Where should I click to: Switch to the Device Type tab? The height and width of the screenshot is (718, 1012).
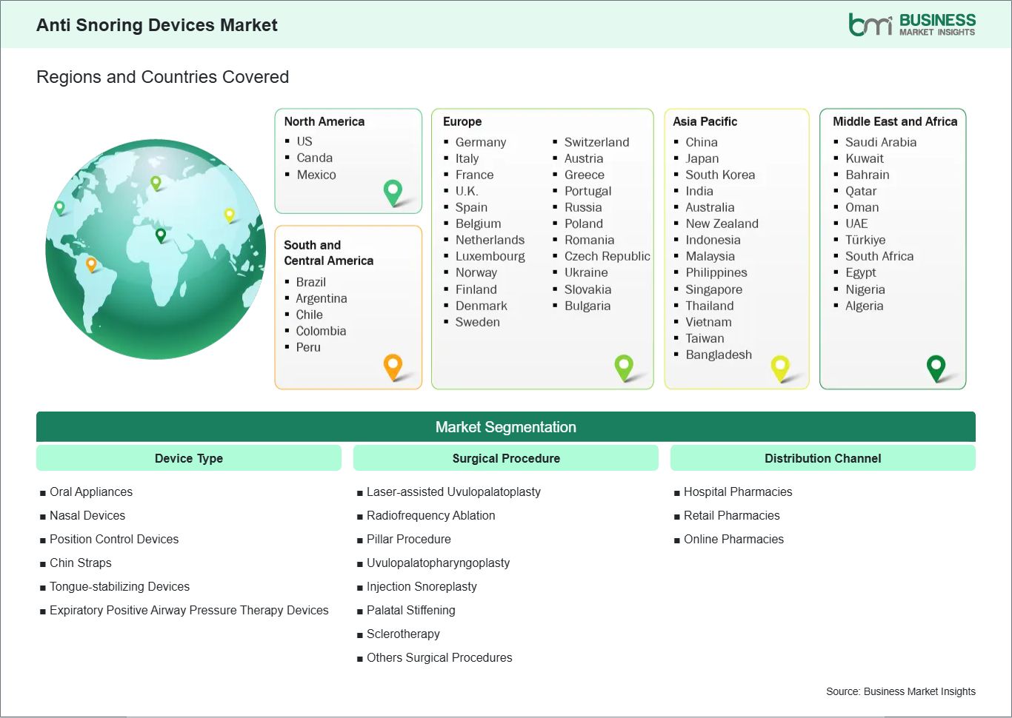[188, 457]
